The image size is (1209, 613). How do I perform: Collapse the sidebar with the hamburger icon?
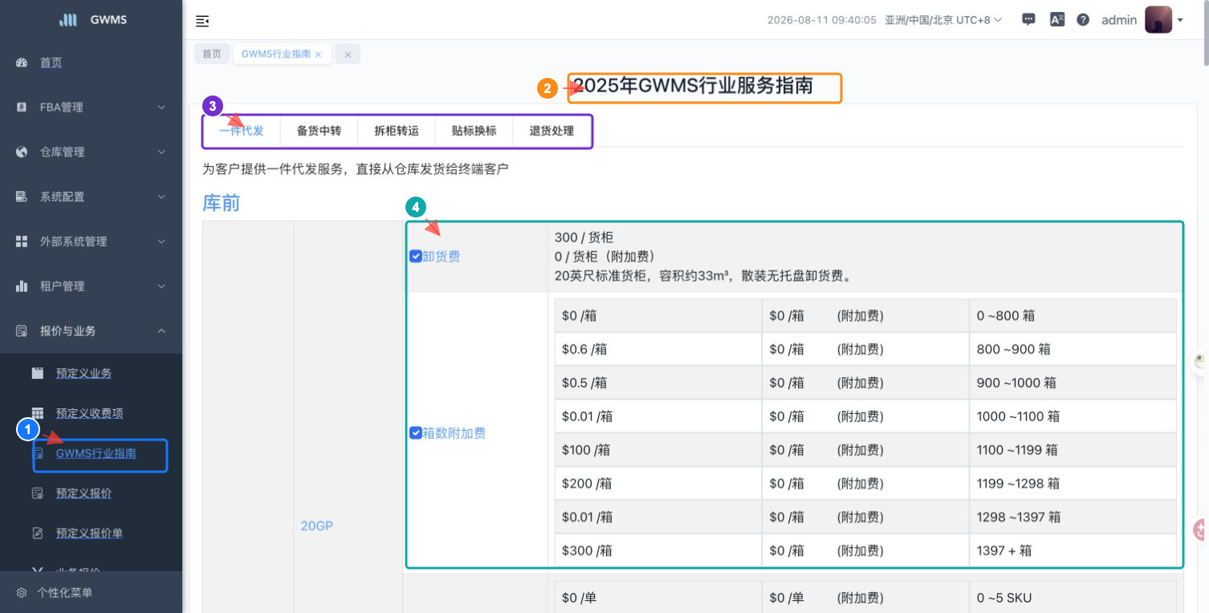[x=202, y=21]
